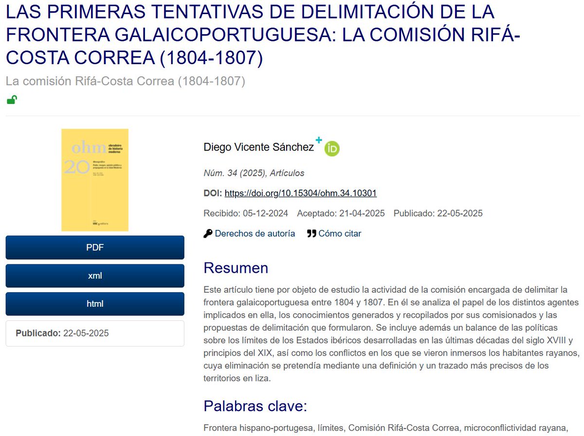Click the keywords line starting Frontera hispano-portugesa
584x436 pixels.
click(386, 428)
